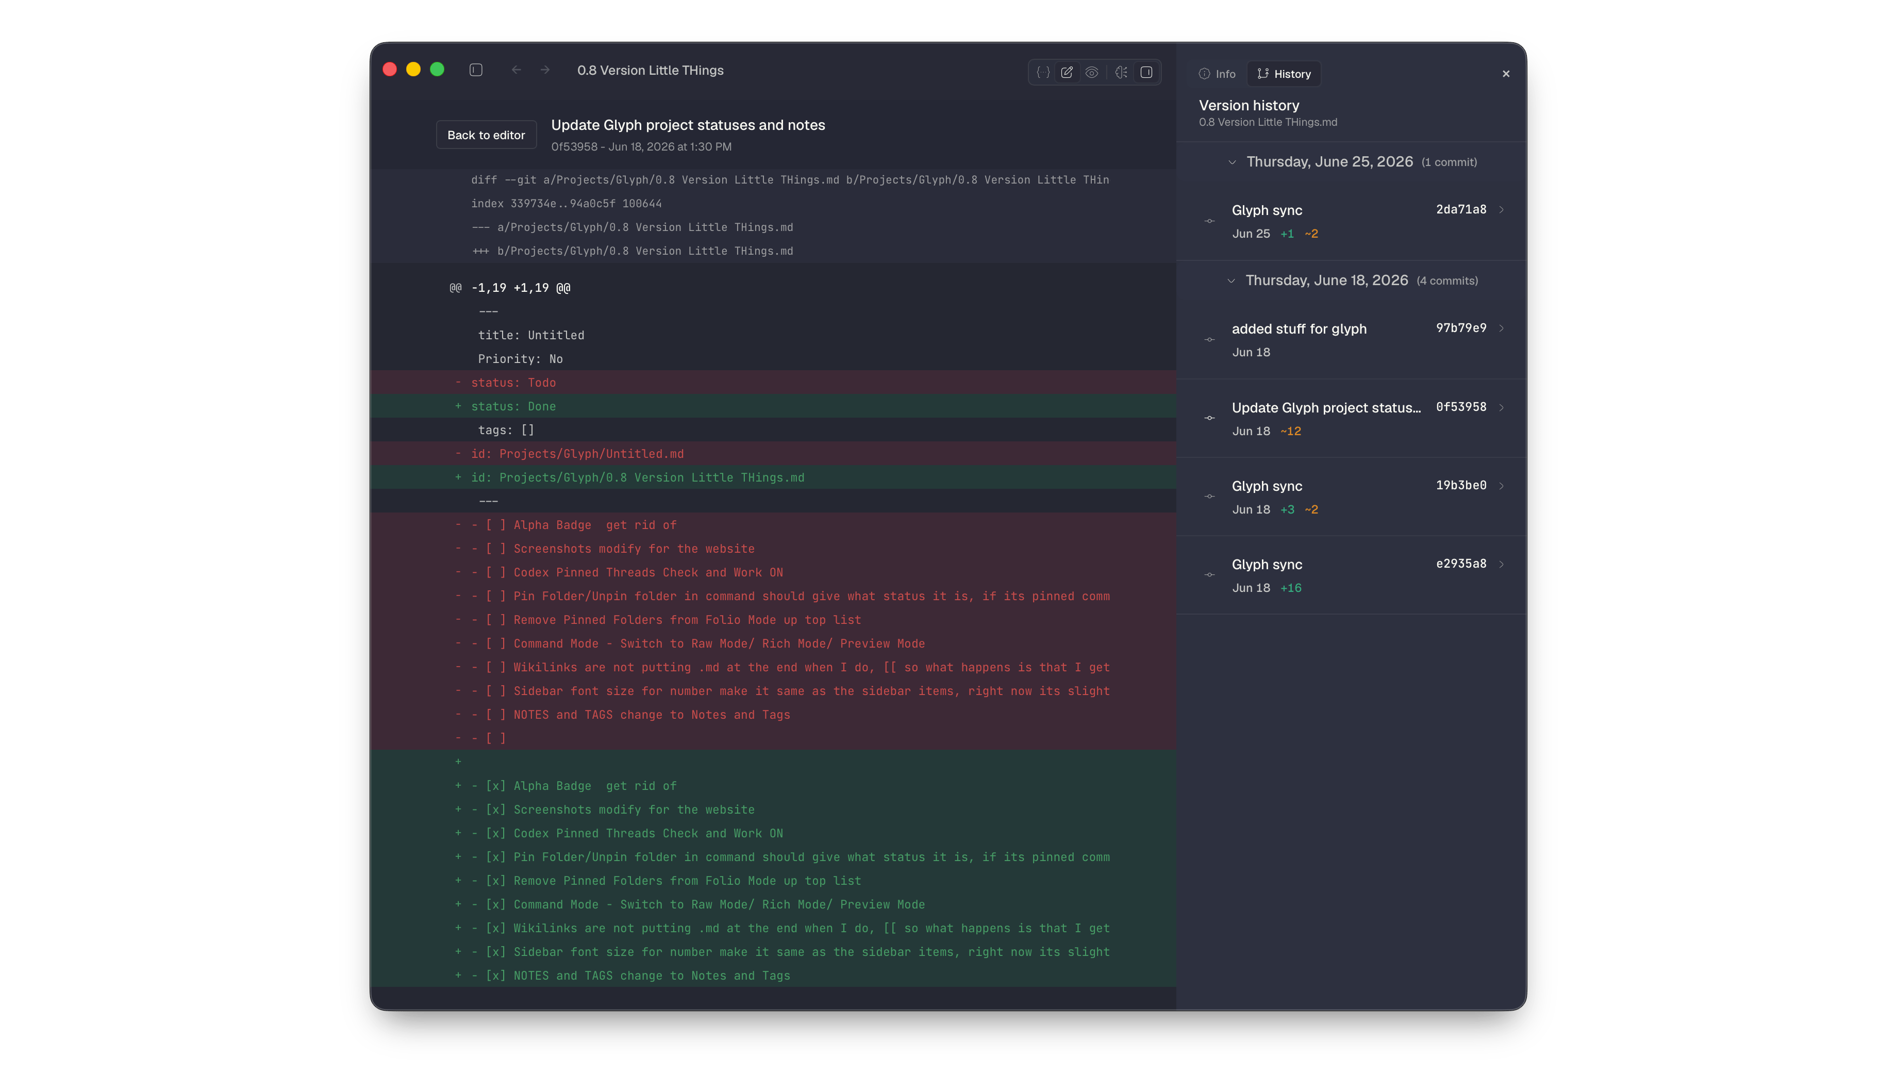The width and height of the screenshot is (1897, 1090).
Task: Select Update Glyph project status commit
Action: point(1352,419)
